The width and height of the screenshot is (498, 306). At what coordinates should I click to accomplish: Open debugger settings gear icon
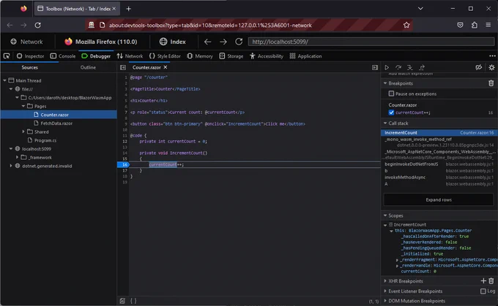[491, 67]
